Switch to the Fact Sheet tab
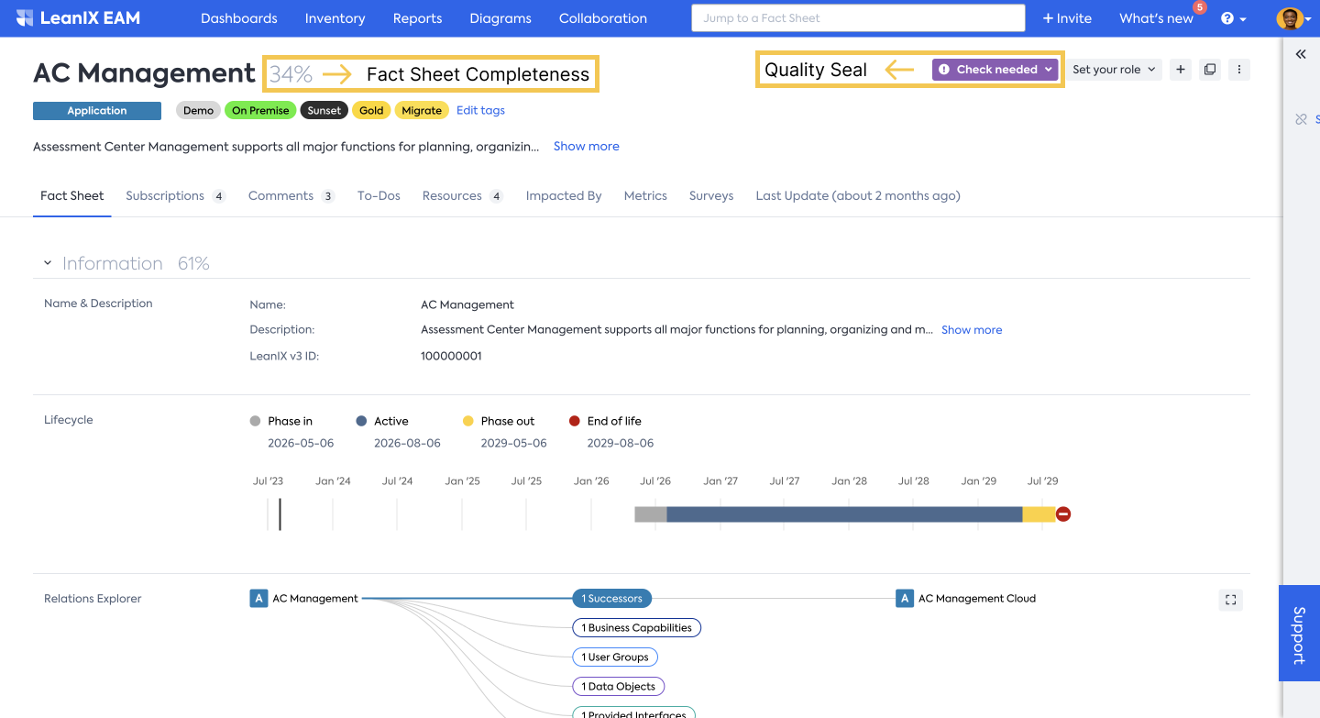Screen dimensions: 1320x718 pyautogui.click(x=72, y=195)
